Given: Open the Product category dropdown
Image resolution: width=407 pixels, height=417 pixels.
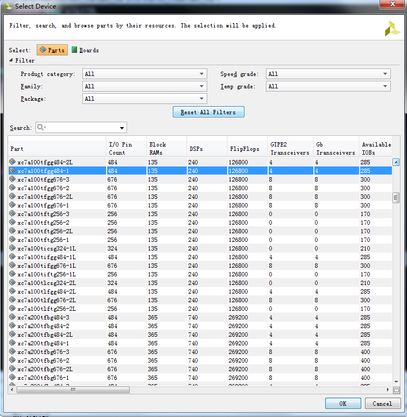Looking at the screenshot, I should point(144,74).
